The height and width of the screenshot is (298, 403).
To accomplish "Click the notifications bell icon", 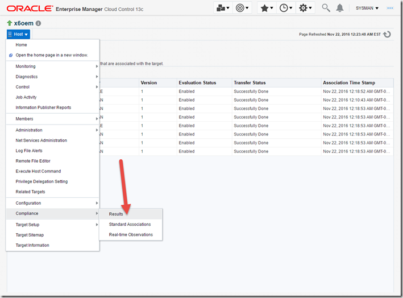I will (340, 8).
